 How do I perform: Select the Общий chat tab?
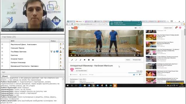5,76
